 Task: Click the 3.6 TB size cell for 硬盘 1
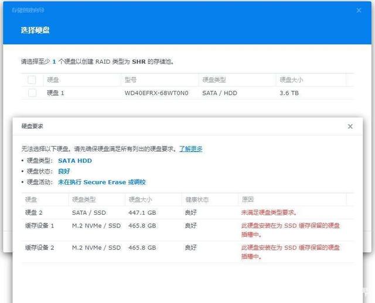289,93
